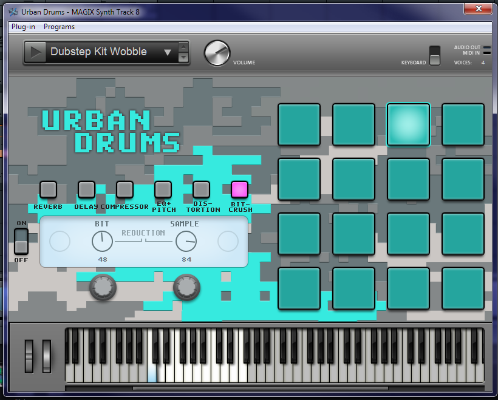This screenshot has height=400, width=498.
Task: Toggle the Keyboard switch
Action: pos(434,56)
